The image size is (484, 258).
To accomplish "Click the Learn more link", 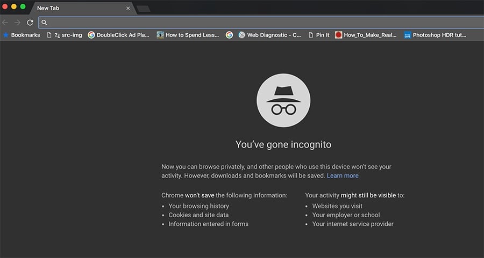I will 343,176.
